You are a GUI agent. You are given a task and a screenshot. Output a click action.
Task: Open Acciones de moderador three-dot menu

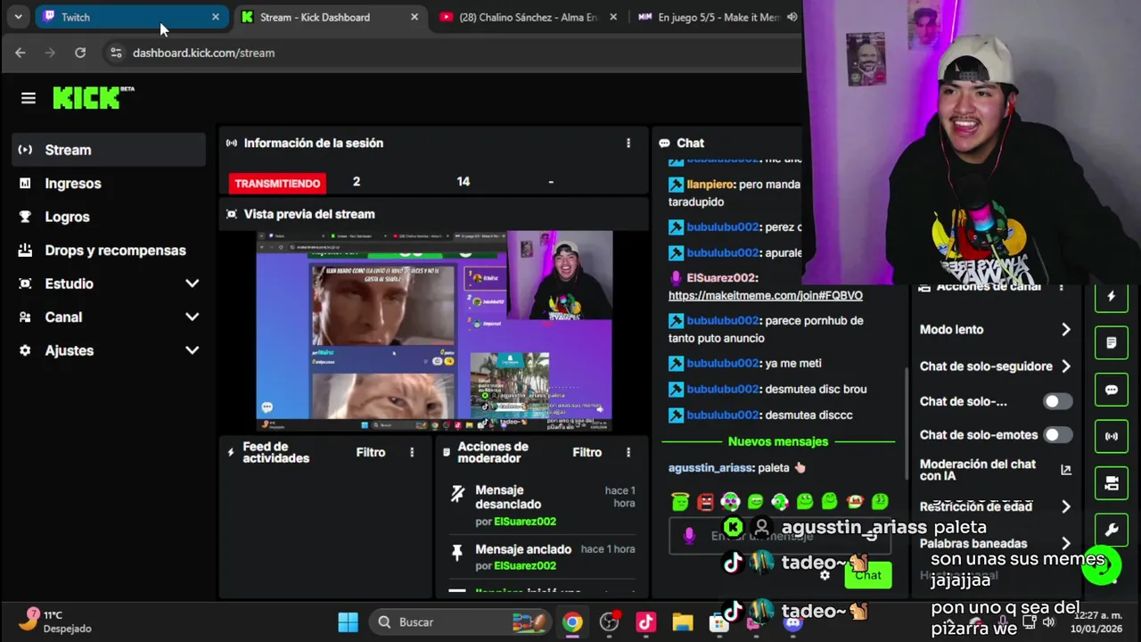point(628,452)
